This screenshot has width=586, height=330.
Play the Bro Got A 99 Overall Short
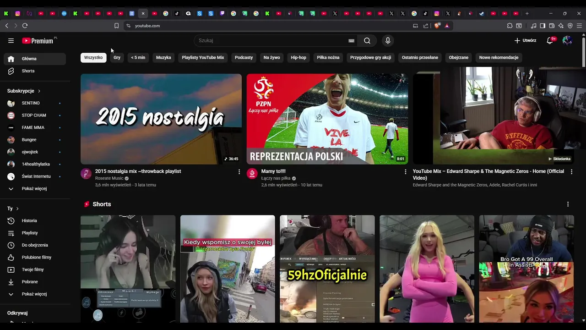[526, 269]
